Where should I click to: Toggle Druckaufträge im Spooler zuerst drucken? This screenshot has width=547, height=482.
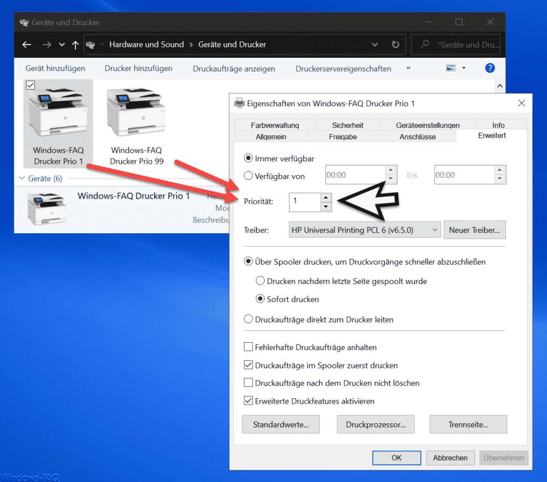(x=248, y=365)
